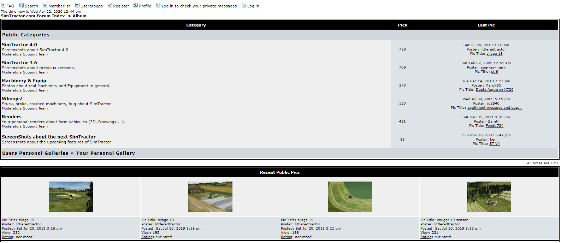This screenshot has height=243, width=561.
Task: View poster sparkey-mark's profile
Action: 493,67
